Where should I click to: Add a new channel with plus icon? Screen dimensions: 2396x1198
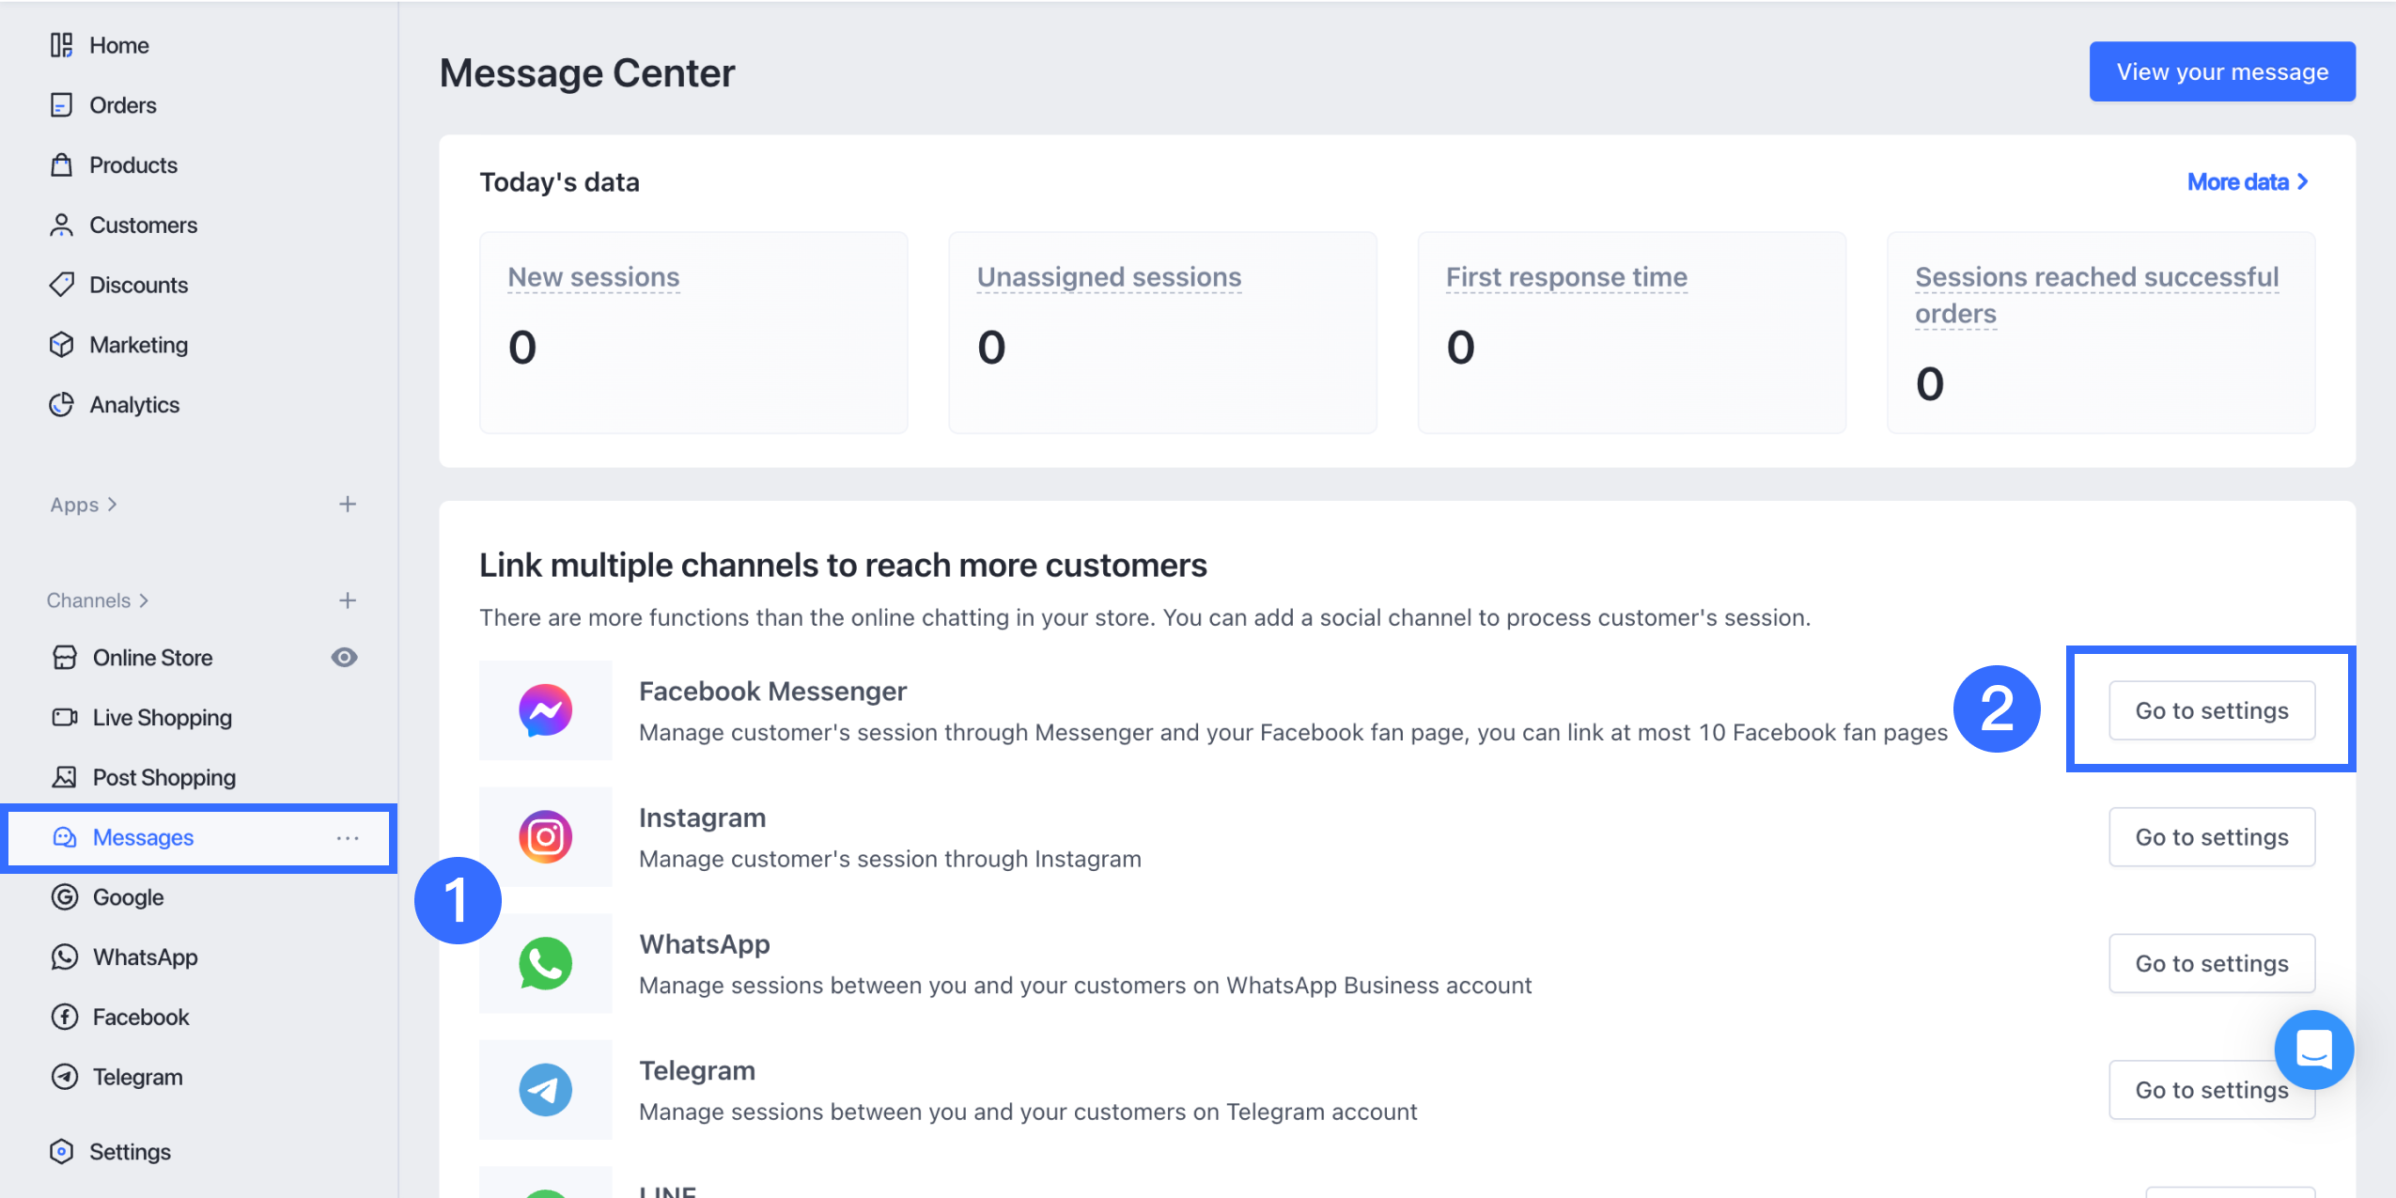point(348,600)
